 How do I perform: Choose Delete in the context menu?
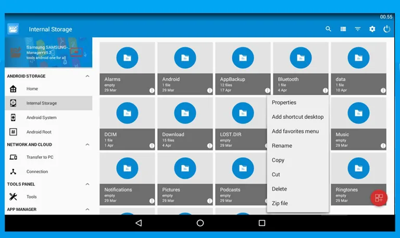[x=298, y=189]
